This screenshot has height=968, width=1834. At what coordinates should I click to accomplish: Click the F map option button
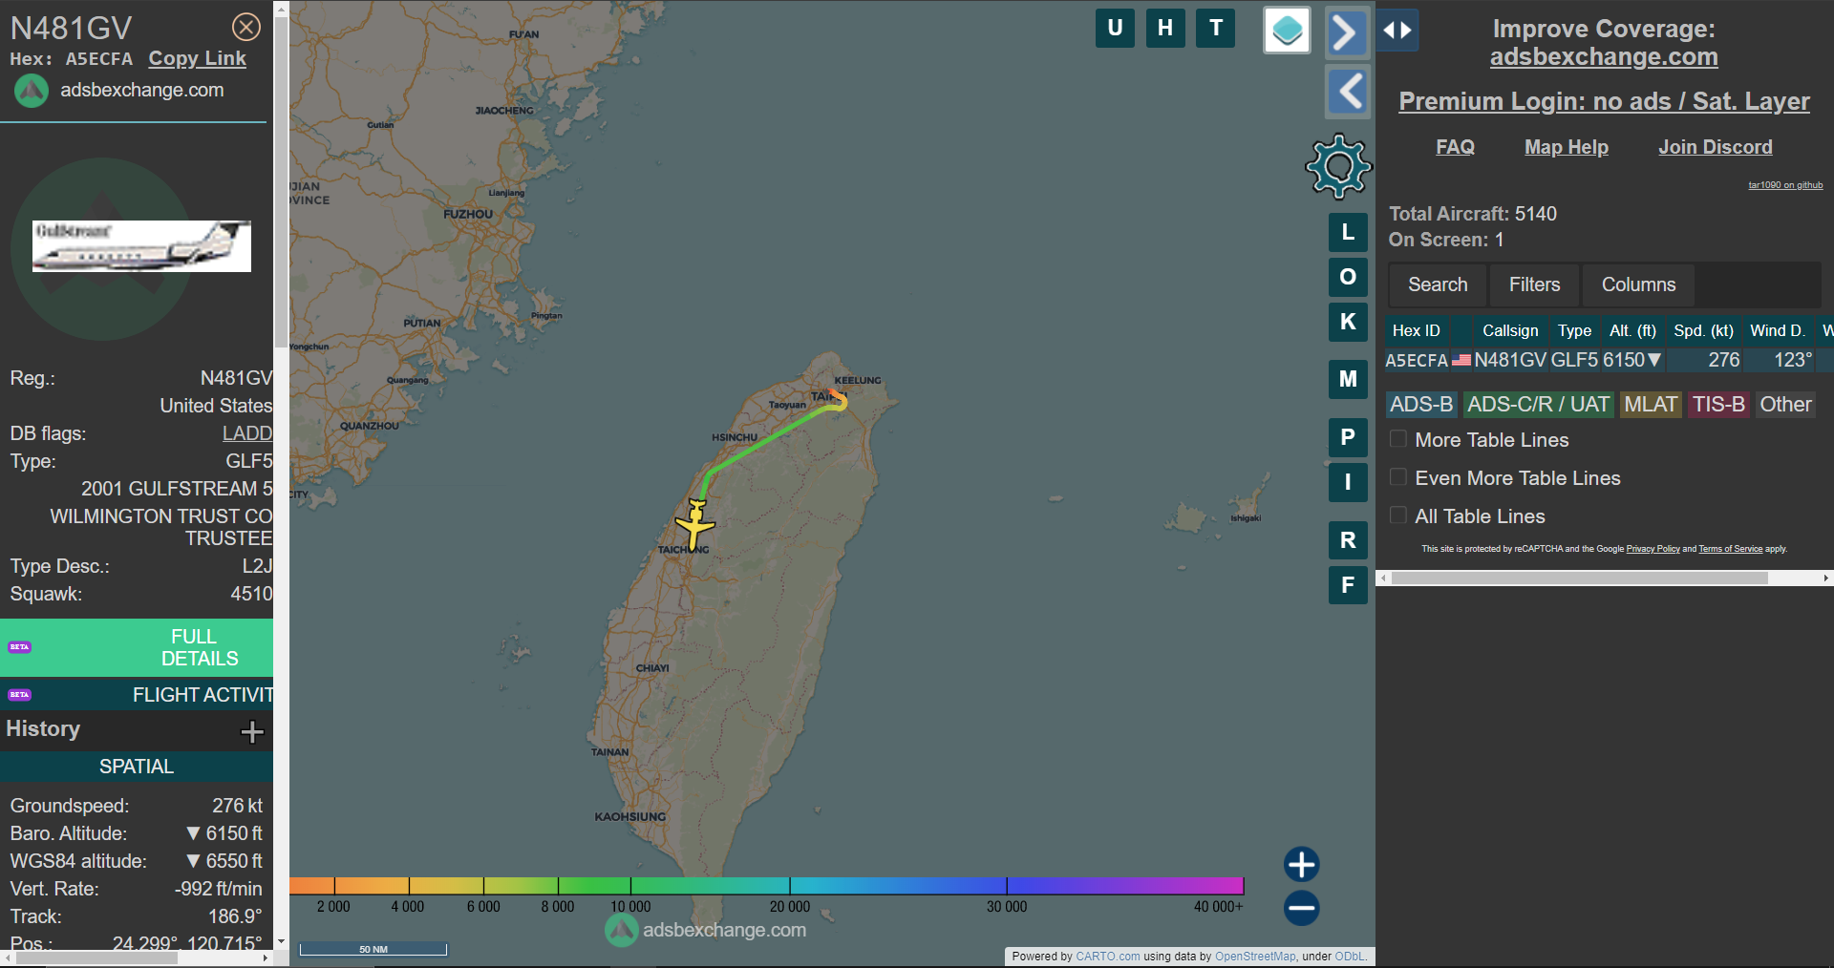tap(1348, 585)
